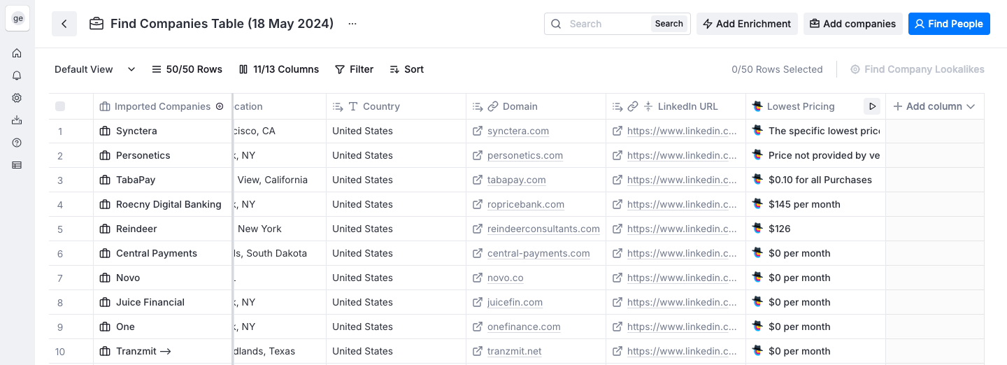
Task: Open external link icon for synctera.com
Action: 478,131
